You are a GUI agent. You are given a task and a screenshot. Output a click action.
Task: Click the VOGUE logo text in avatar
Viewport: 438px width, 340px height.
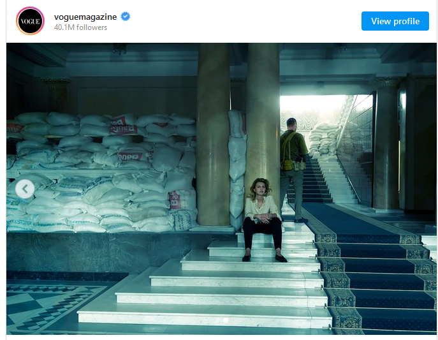(30, 21)
